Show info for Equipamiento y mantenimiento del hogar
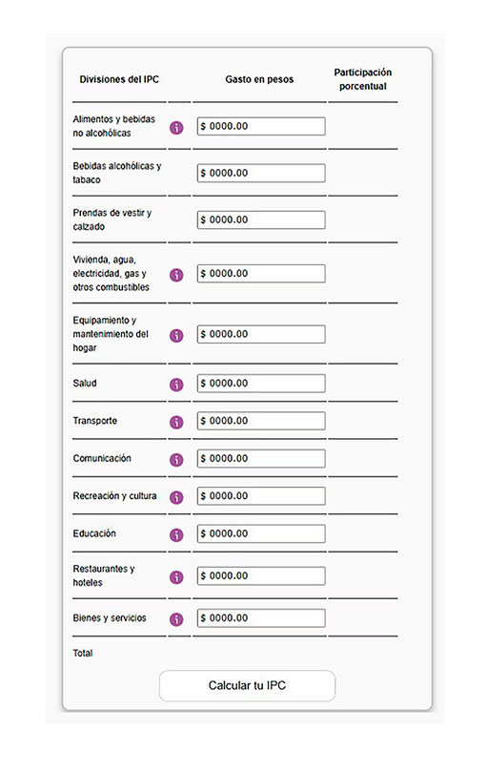487x772 pixels. [x=176, y=336]
